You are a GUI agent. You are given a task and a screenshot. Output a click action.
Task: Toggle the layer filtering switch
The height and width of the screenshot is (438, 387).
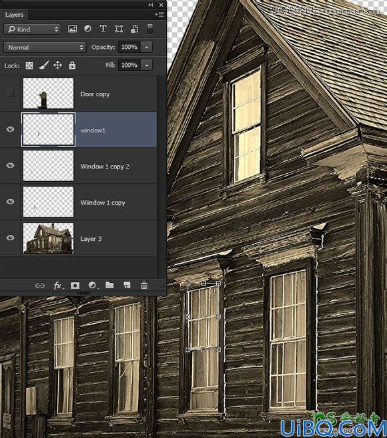coord(149,29)
